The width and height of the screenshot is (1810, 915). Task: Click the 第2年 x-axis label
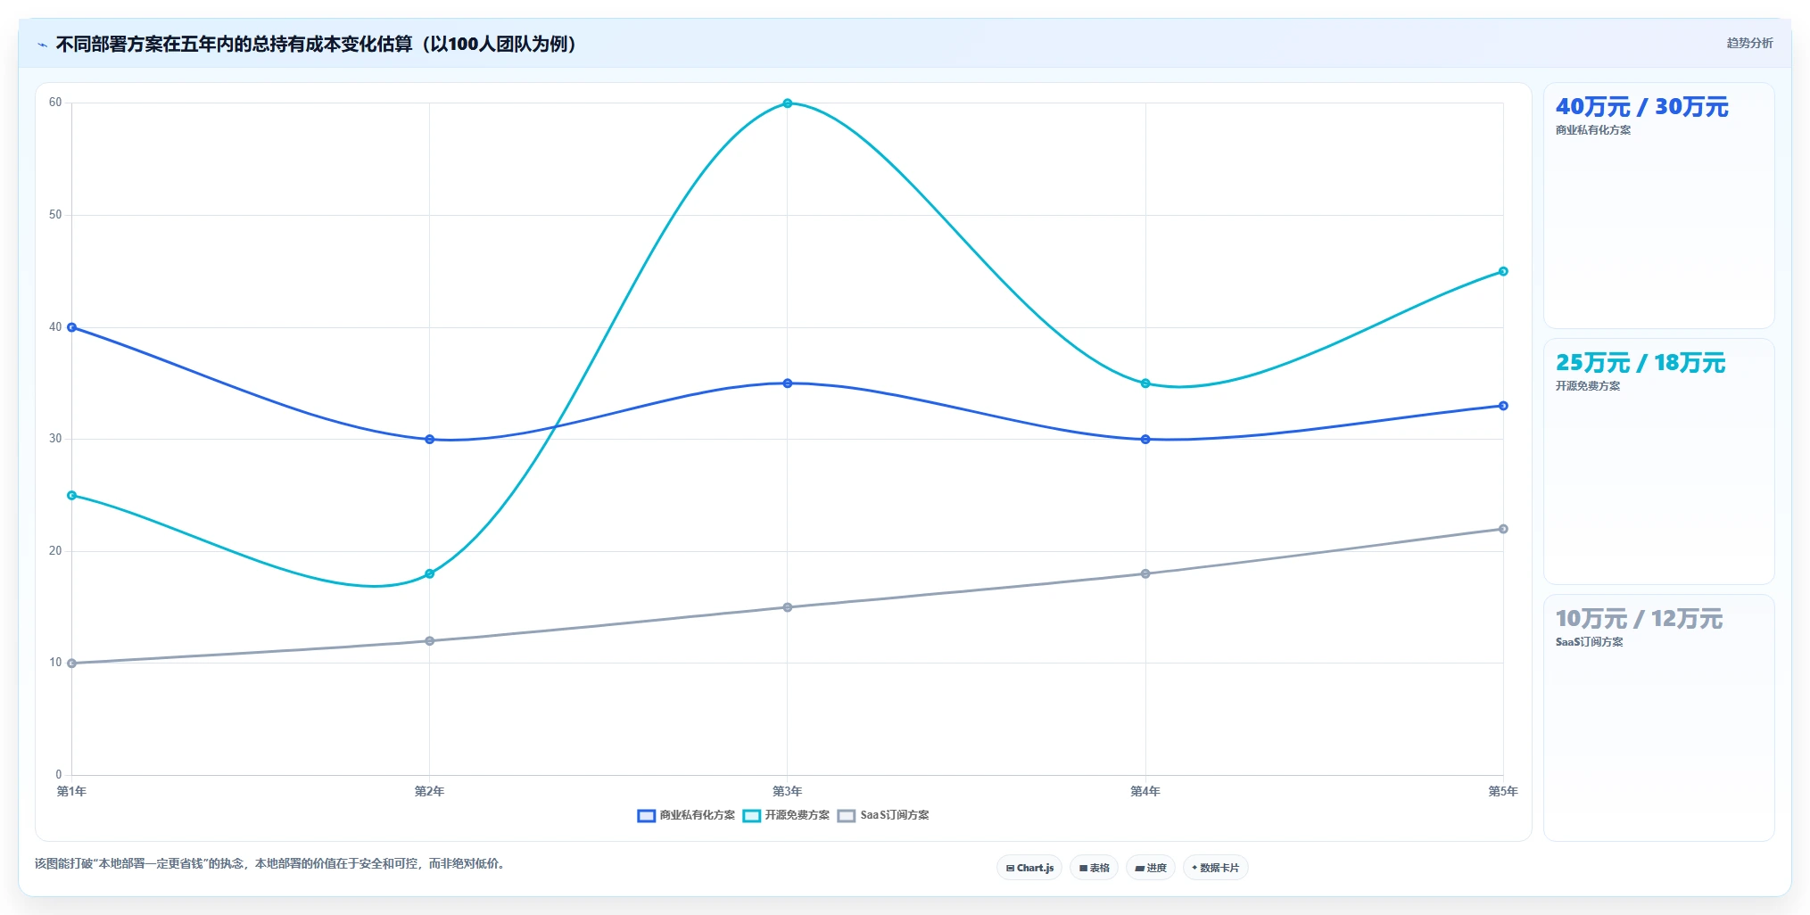pyautogui.click(x=429, y=792)
